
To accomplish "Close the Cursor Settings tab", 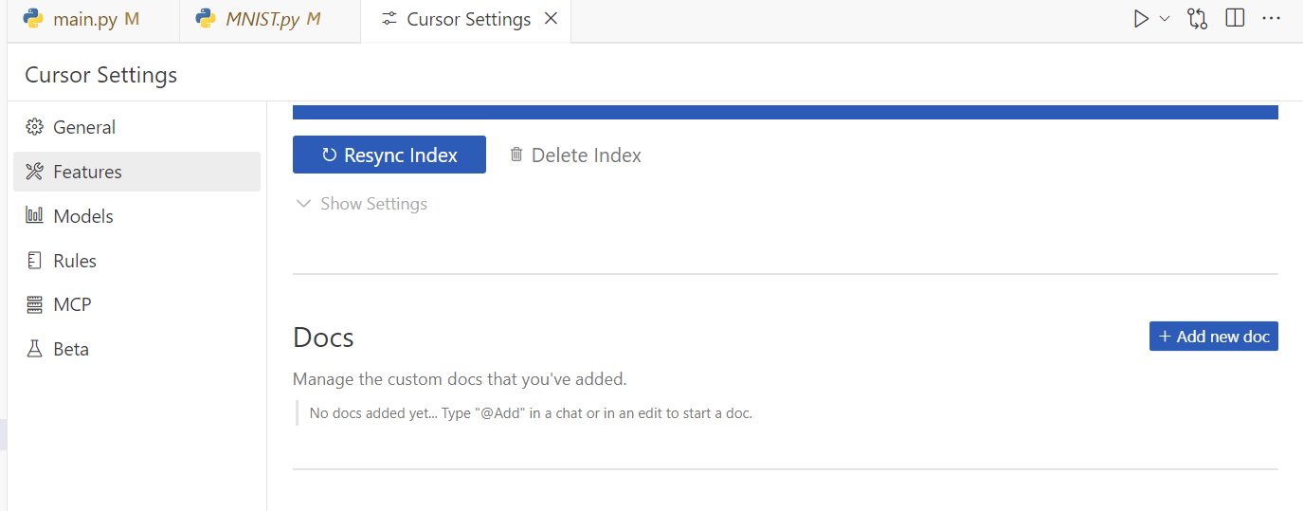I will pos(552,20).
